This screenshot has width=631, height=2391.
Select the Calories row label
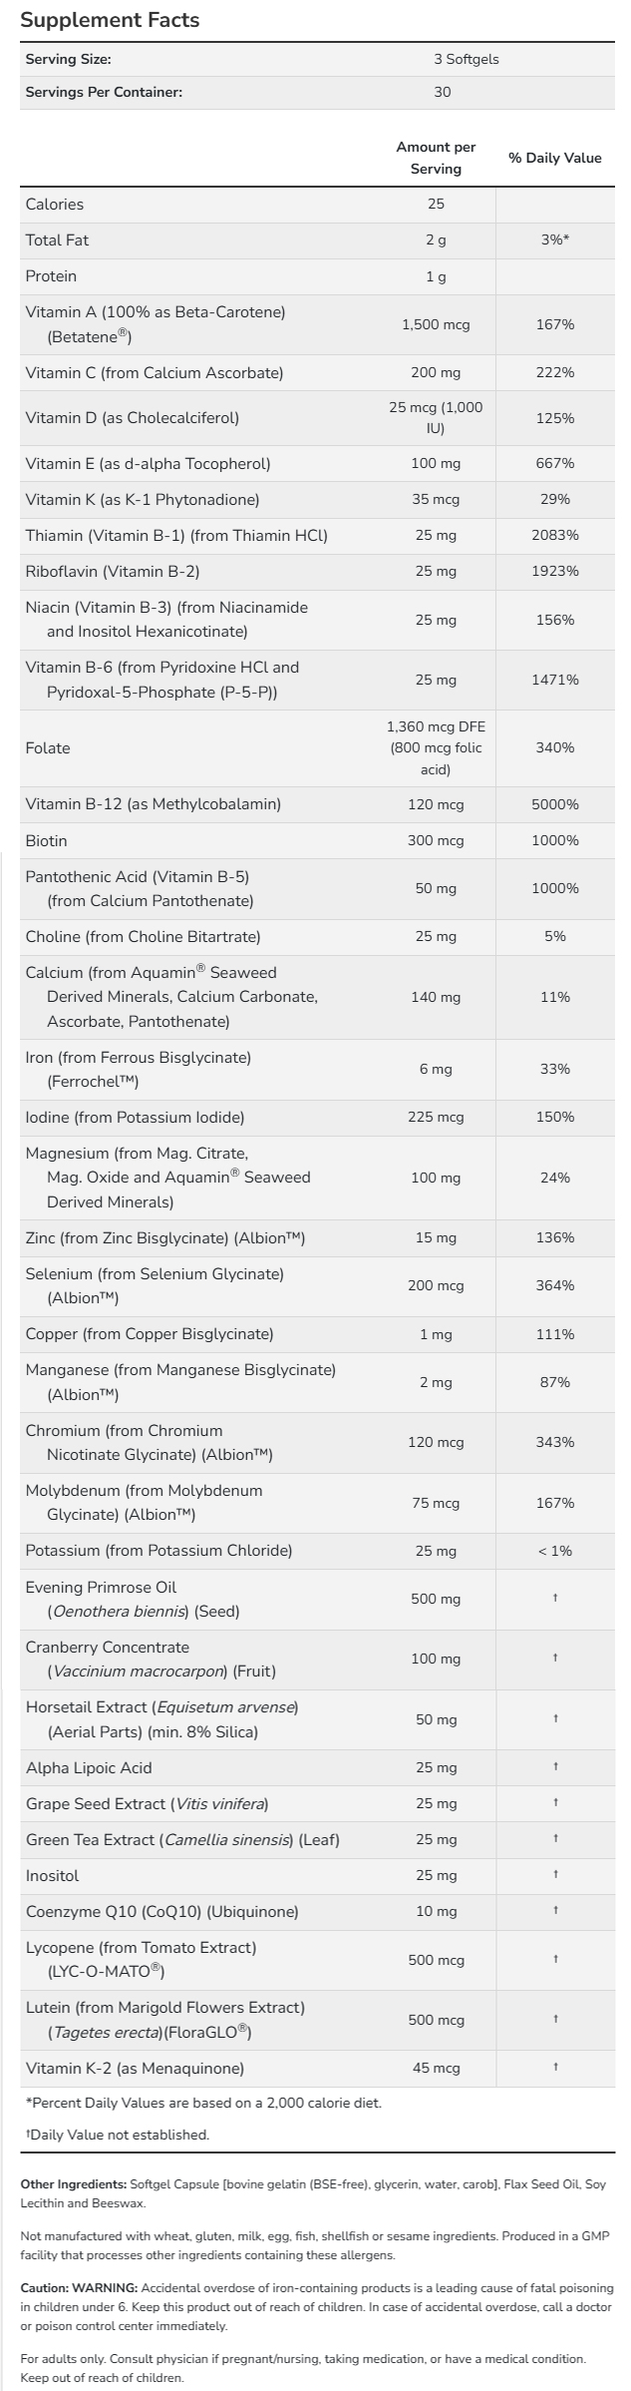(x=55, y=204)
